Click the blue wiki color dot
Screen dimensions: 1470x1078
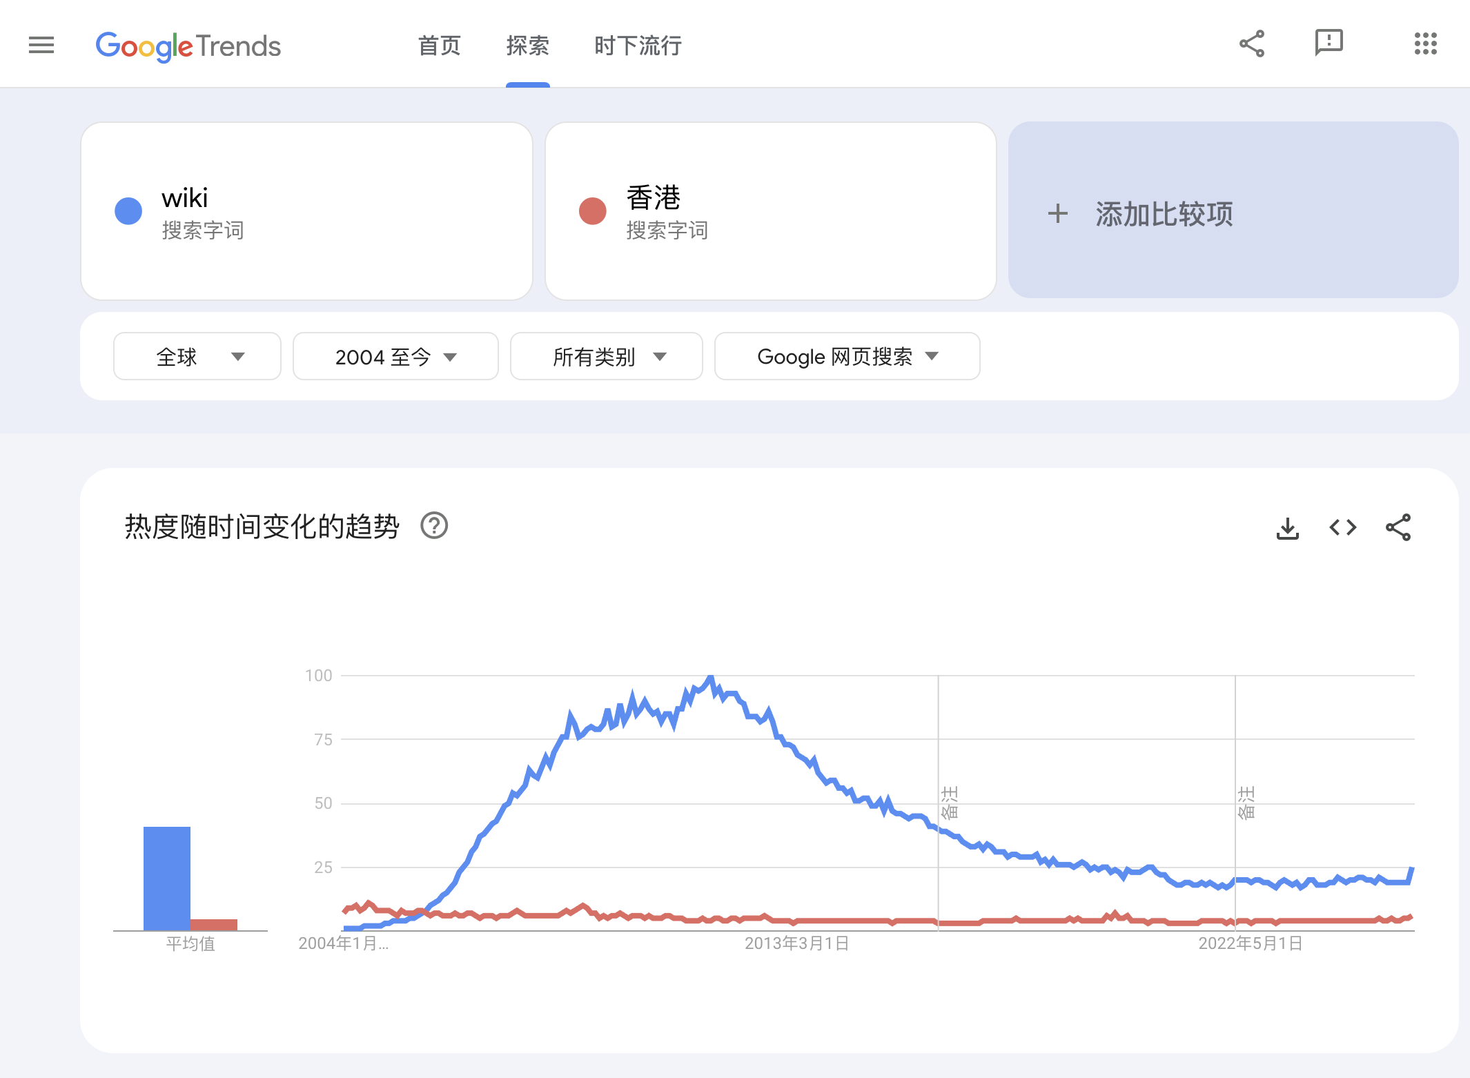click(x=128, y=211)
